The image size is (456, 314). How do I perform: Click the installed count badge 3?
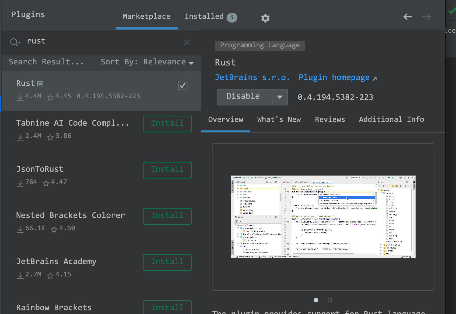[x=232, y=17]
